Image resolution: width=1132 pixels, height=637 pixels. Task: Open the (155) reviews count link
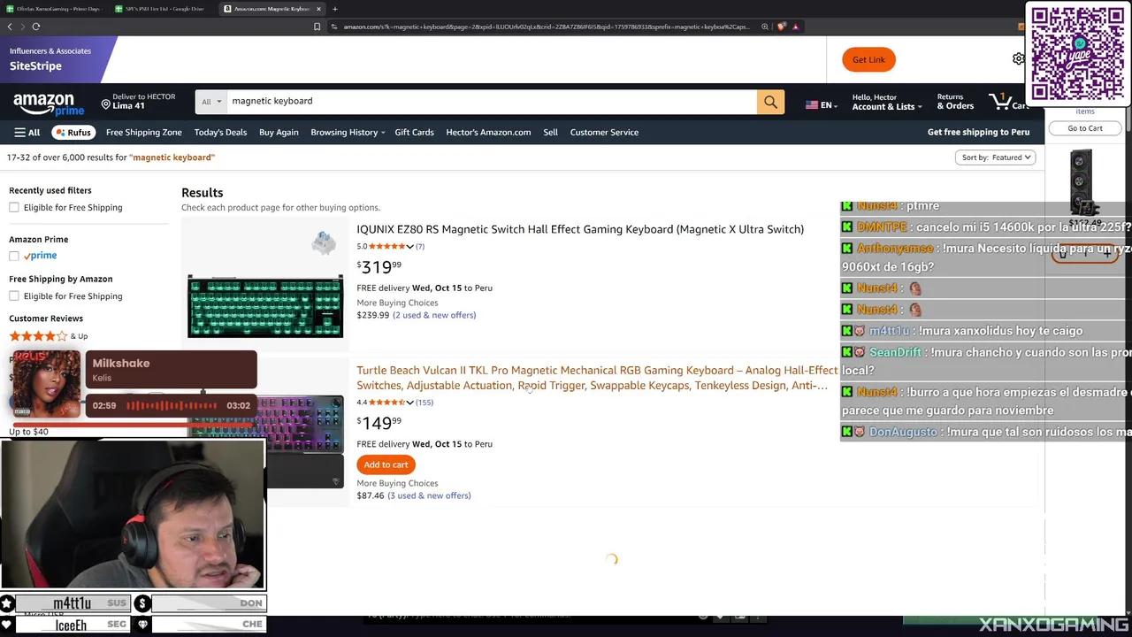click(424, 403)
